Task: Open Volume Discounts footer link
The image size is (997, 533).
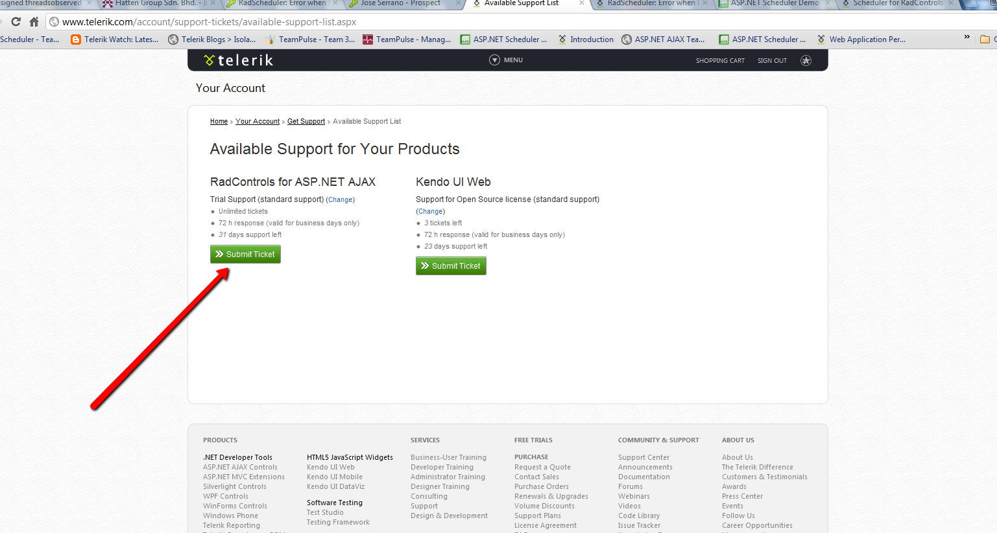Action: point(544,506)
